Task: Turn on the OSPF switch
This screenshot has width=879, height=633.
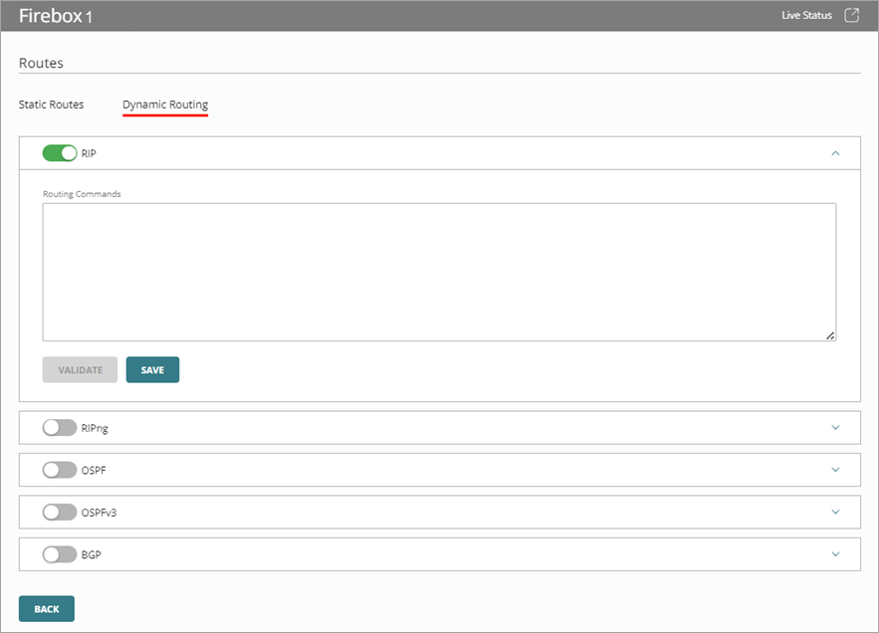Action: (x=58, y=470)
